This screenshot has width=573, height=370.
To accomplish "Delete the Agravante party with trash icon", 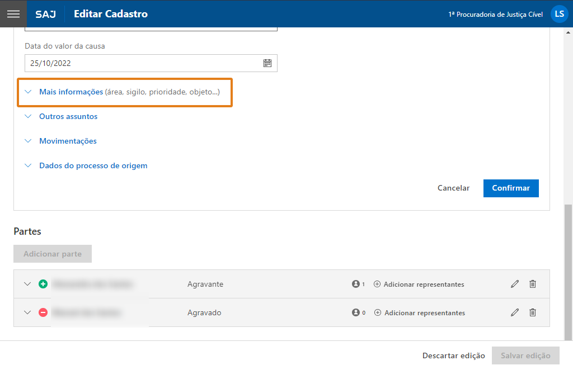I will pyautogui.click(x=533, y=284).
